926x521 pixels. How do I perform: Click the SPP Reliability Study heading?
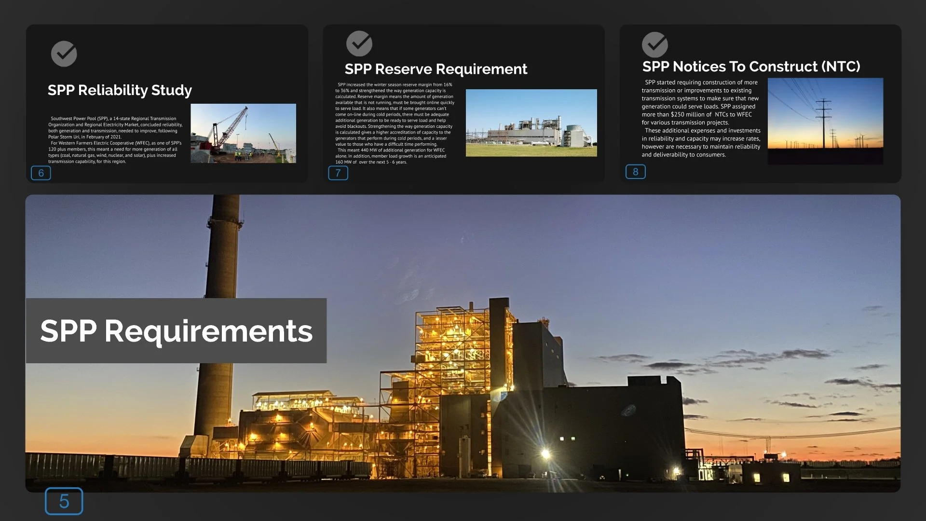(120, 90)
